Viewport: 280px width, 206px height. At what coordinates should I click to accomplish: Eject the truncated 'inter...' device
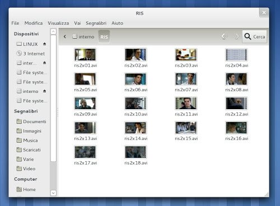[x=44, y=63]
